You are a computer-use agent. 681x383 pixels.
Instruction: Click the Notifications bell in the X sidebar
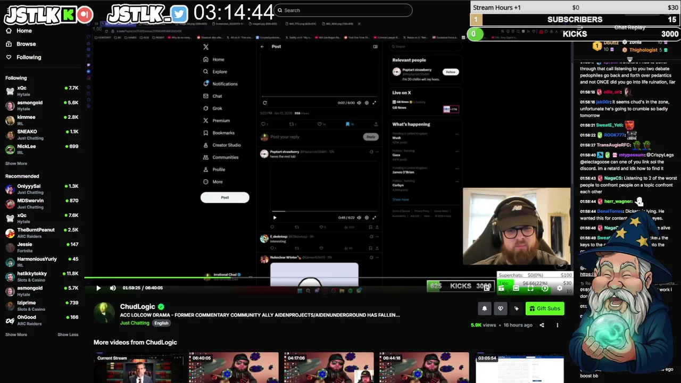(206, 84)
